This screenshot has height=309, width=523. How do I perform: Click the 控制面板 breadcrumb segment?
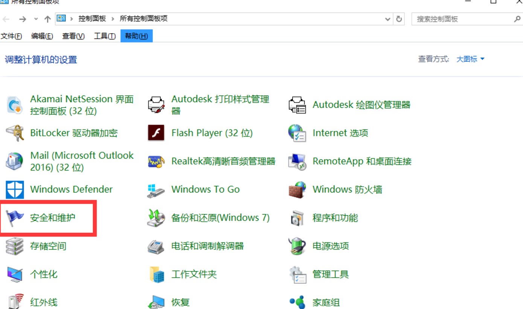tap(92, 19)
